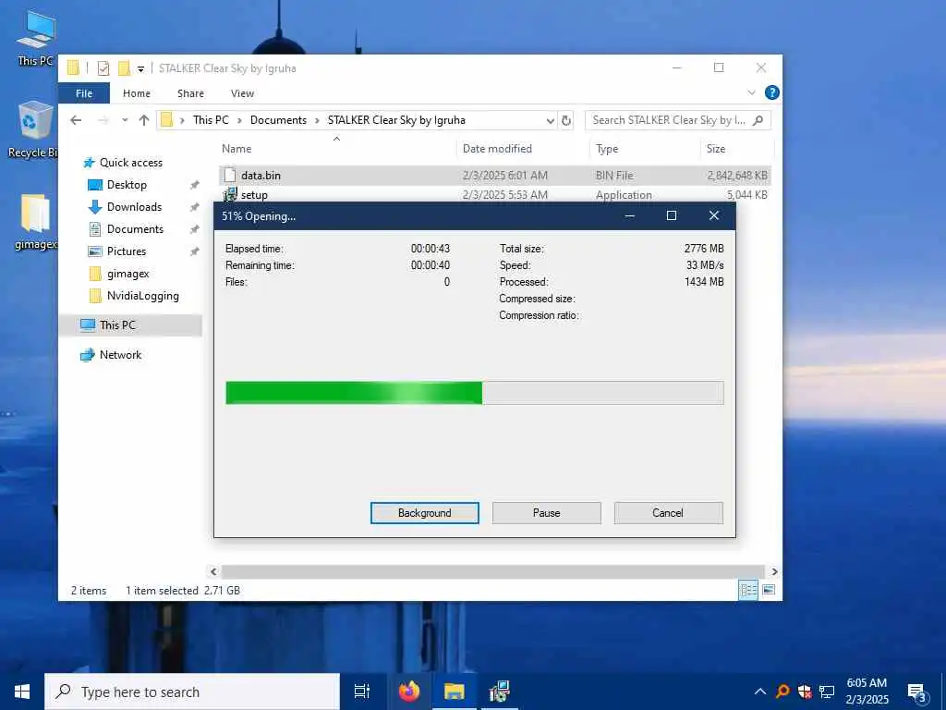The width and height of the screenshot is (946, 710).
Task: Open the notification Action Center
Action: click(x=916, y=692)
